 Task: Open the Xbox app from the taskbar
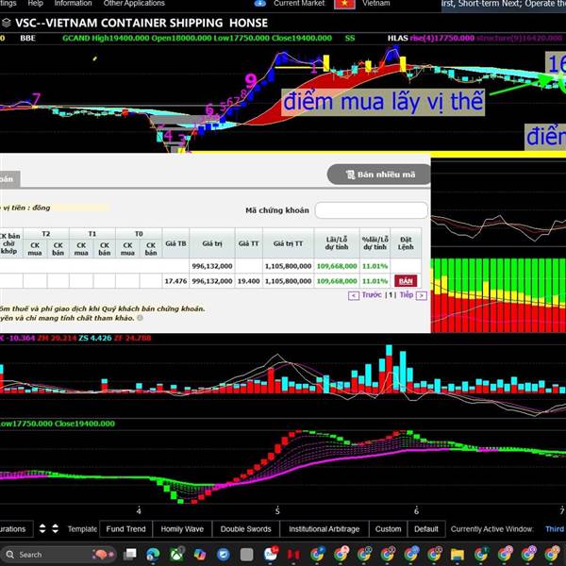(176, 554)
